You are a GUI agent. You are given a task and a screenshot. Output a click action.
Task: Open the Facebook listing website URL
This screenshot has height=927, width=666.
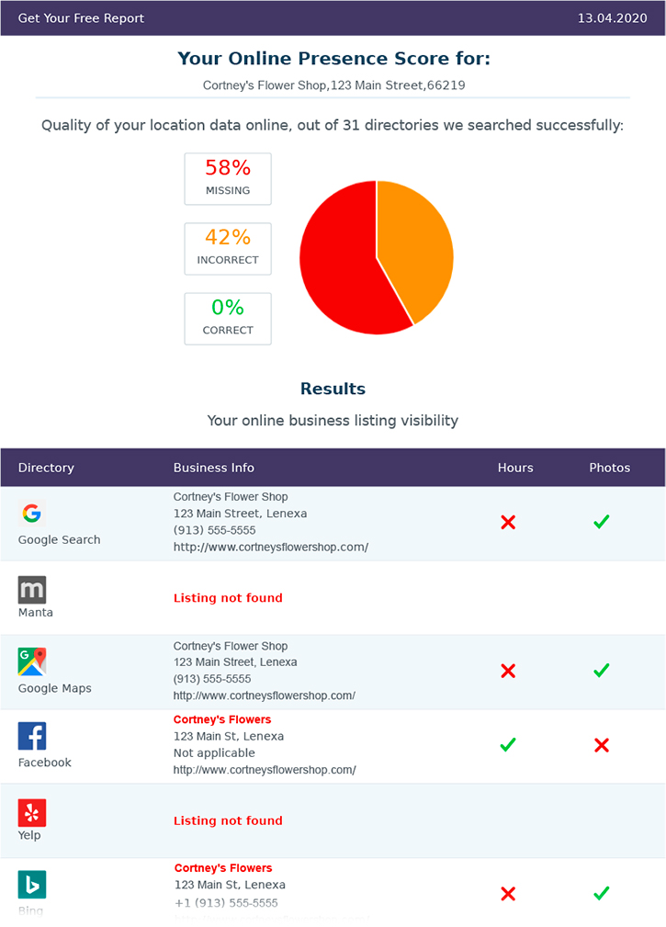265,770
